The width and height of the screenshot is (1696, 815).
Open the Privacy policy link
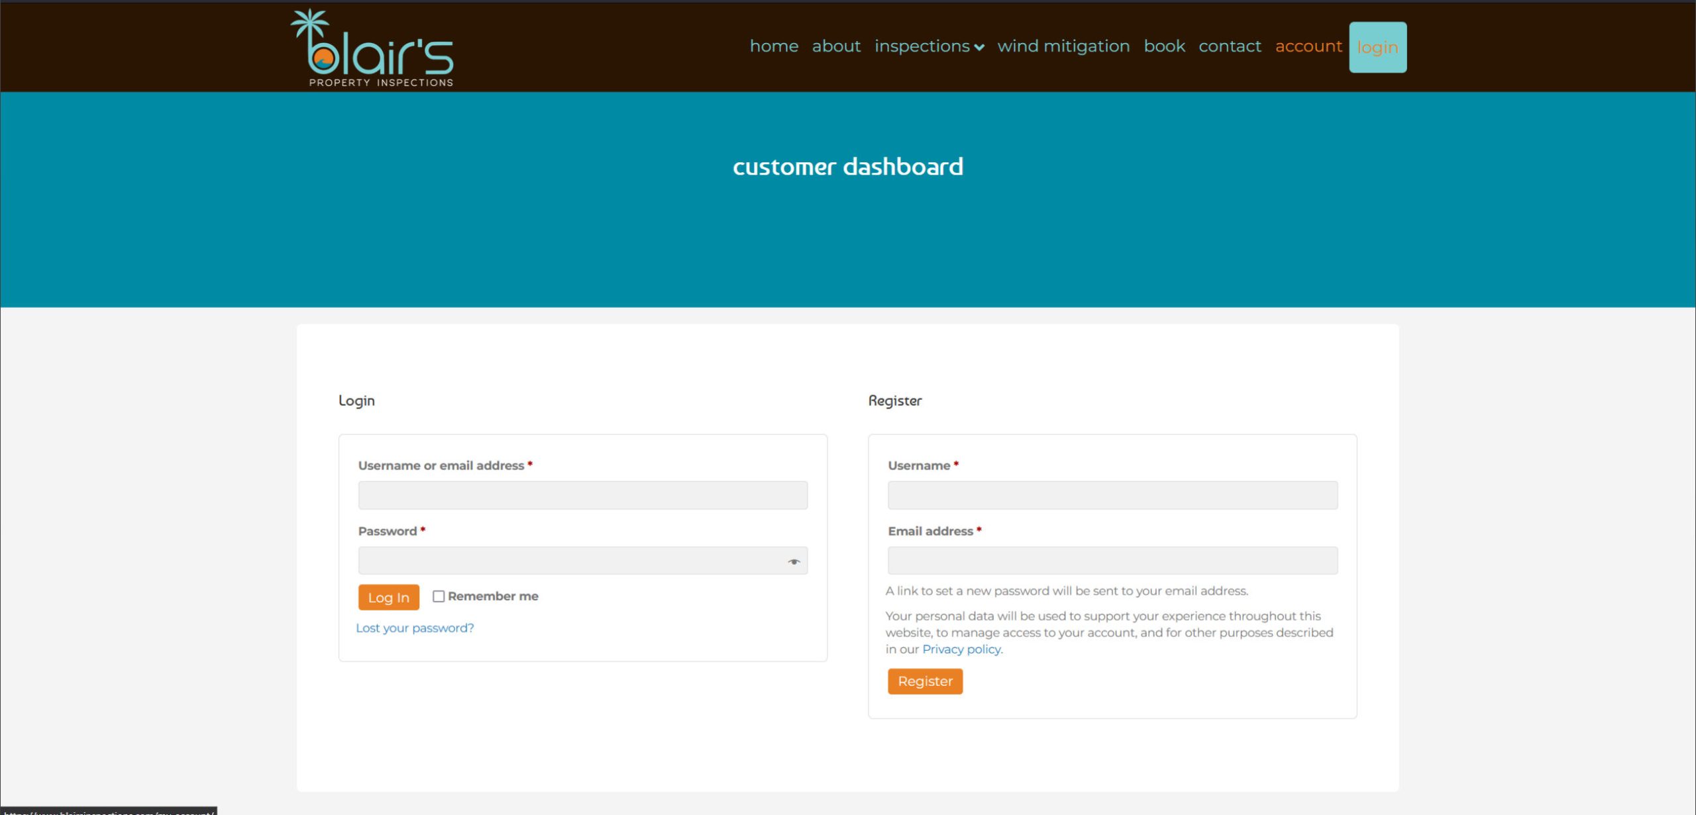[x=961, y=649]
